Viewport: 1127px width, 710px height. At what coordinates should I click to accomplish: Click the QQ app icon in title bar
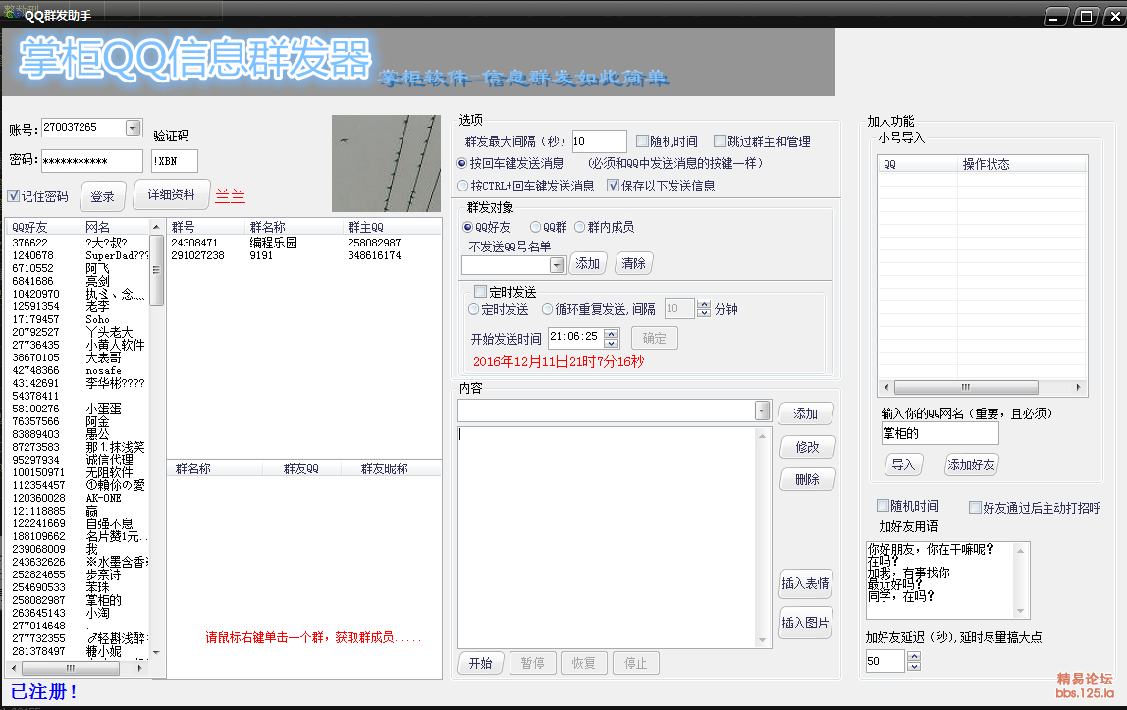(13, 13)
